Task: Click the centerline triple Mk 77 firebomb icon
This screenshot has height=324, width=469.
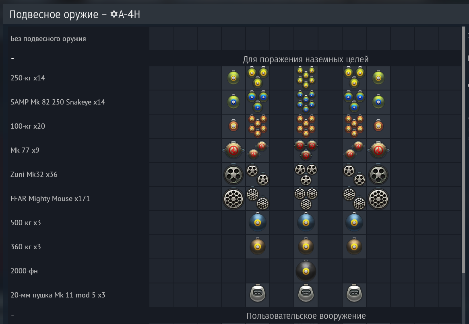Action: [x=306, y=150]
